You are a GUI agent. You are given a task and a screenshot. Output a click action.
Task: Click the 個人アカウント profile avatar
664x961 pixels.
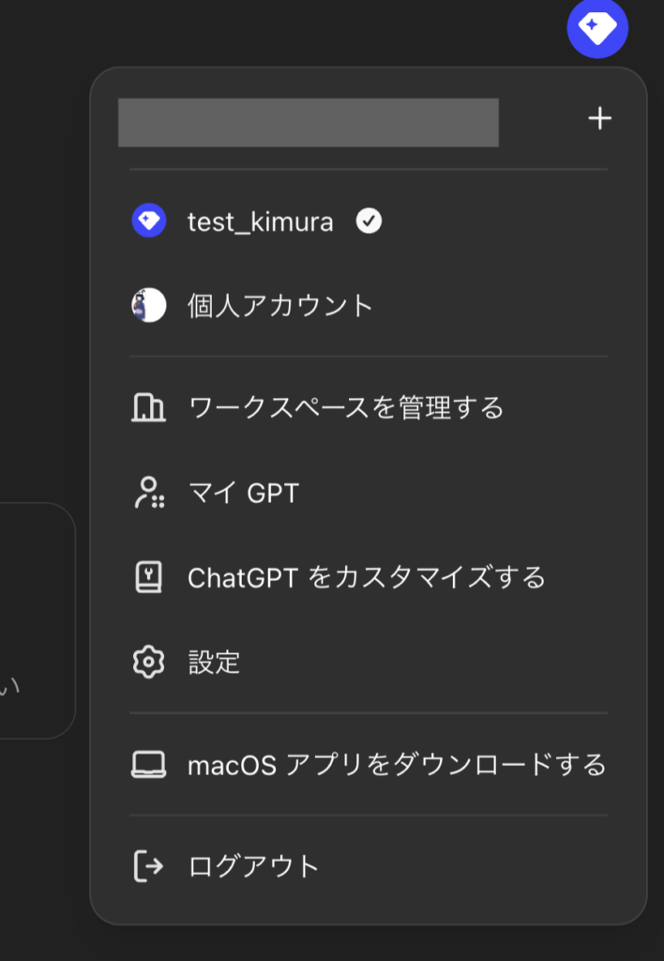point(146,303)
